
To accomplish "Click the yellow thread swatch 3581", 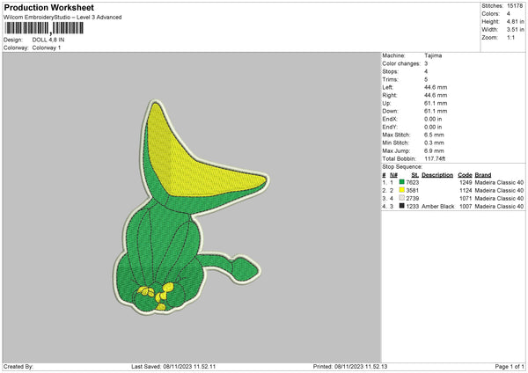I will (x=401, y=190).
